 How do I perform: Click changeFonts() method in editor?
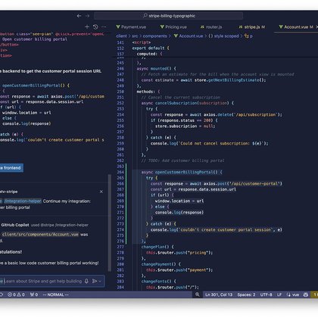pos(158,281)
